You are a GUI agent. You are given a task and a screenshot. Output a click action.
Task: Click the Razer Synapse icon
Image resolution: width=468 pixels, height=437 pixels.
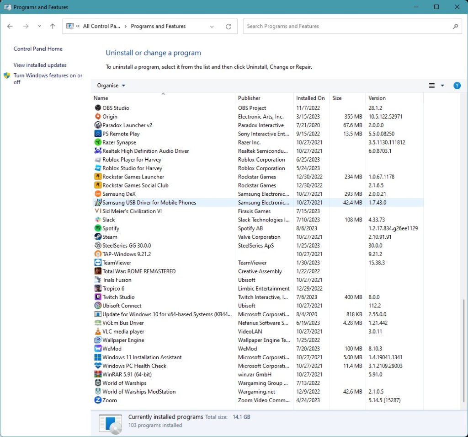tap(98, 142)
